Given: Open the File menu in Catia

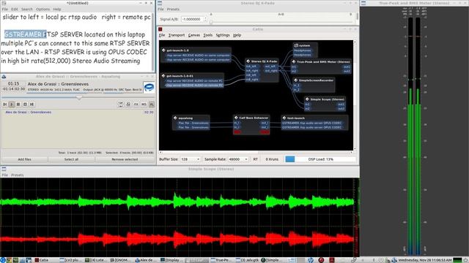Looking at the screenshot, I should coord(162,35).
